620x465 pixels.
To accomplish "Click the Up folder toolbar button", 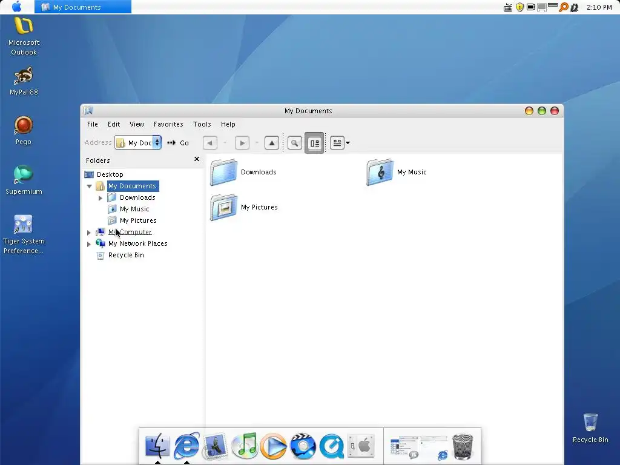I will tap(272, 143).
